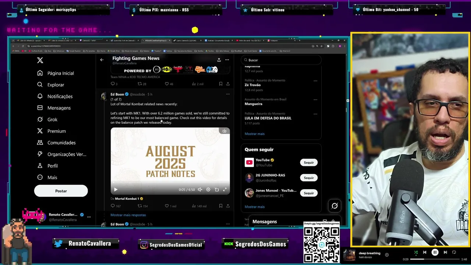
Task: View analytics showing 149 mil views
Action: click(199, 206)
